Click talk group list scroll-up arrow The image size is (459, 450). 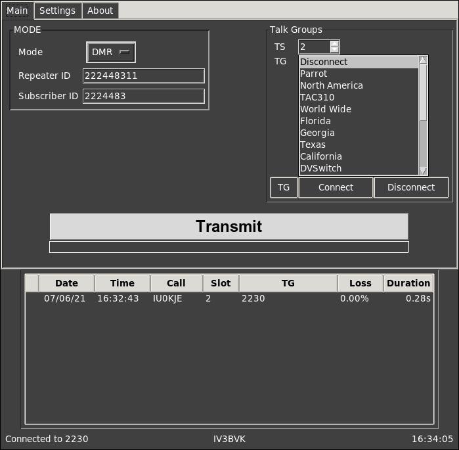tap(423, 60)
